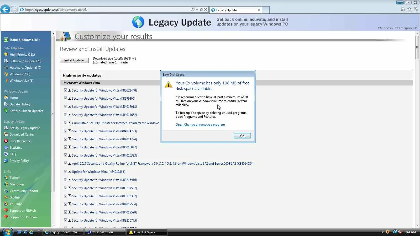Click the Update History icon
The height and width of the screenshot is (236, 420).
[x=6, y=104]
